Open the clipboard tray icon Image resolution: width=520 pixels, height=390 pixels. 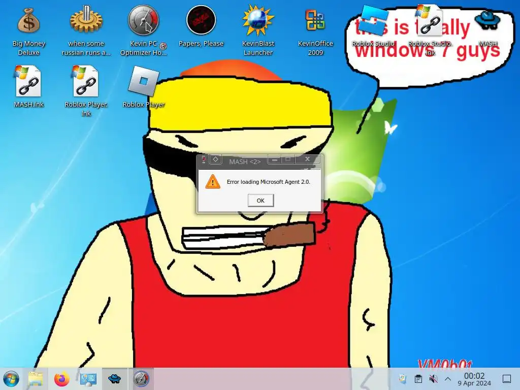click(418, 379)
